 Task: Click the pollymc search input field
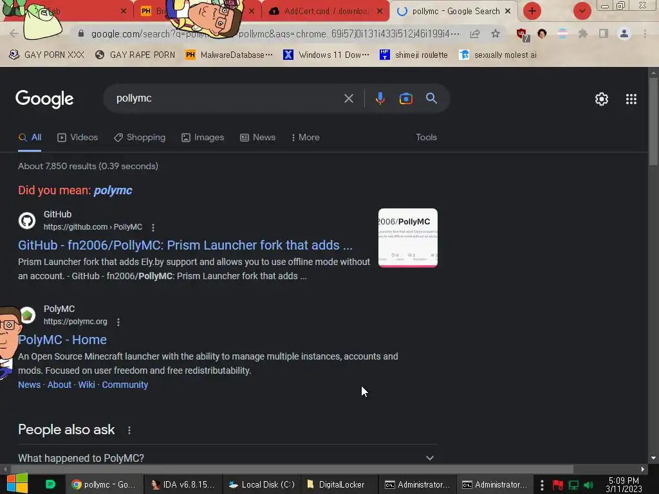pos(227,98)
